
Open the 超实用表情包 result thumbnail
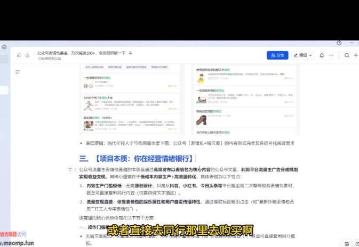89,126
